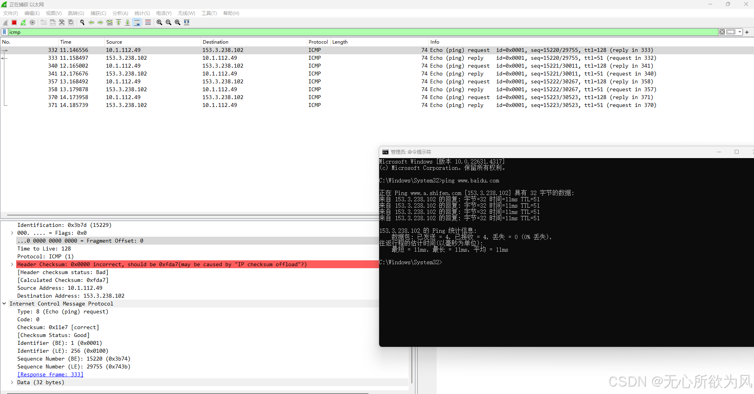Viewport: 754px width, 394px height.
Task: Zoom out on packet text
Action: pyautogui.click(x=169, y=22)
